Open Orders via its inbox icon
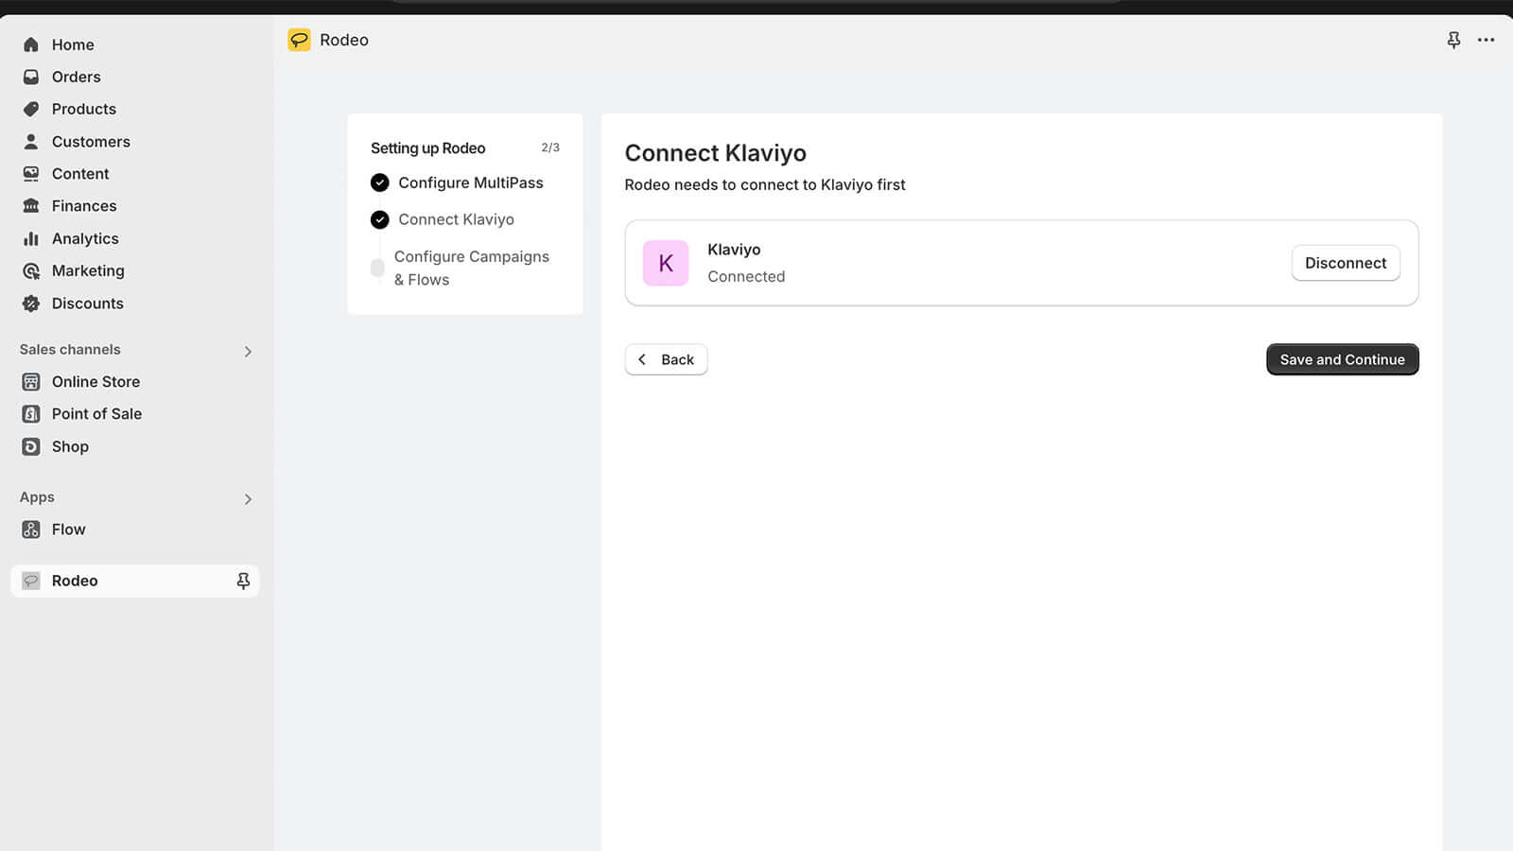The image size is (1513, 851). (x=31, y=77)
